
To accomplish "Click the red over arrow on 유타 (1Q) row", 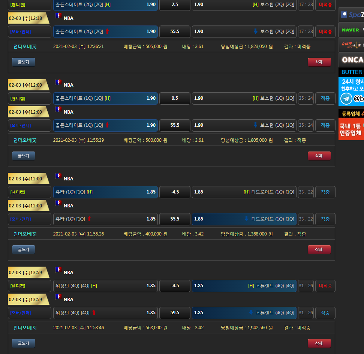I will (89, 219).
